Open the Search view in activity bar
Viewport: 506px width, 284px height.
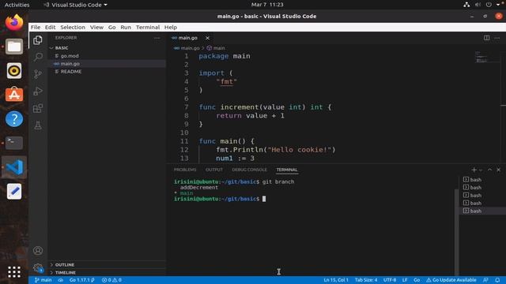pos(38,57)
